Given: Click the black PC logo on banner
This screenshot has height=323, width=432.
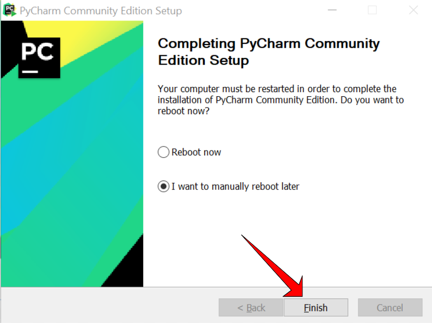Looking at the screenshot, I should click(x=39, y=58).
